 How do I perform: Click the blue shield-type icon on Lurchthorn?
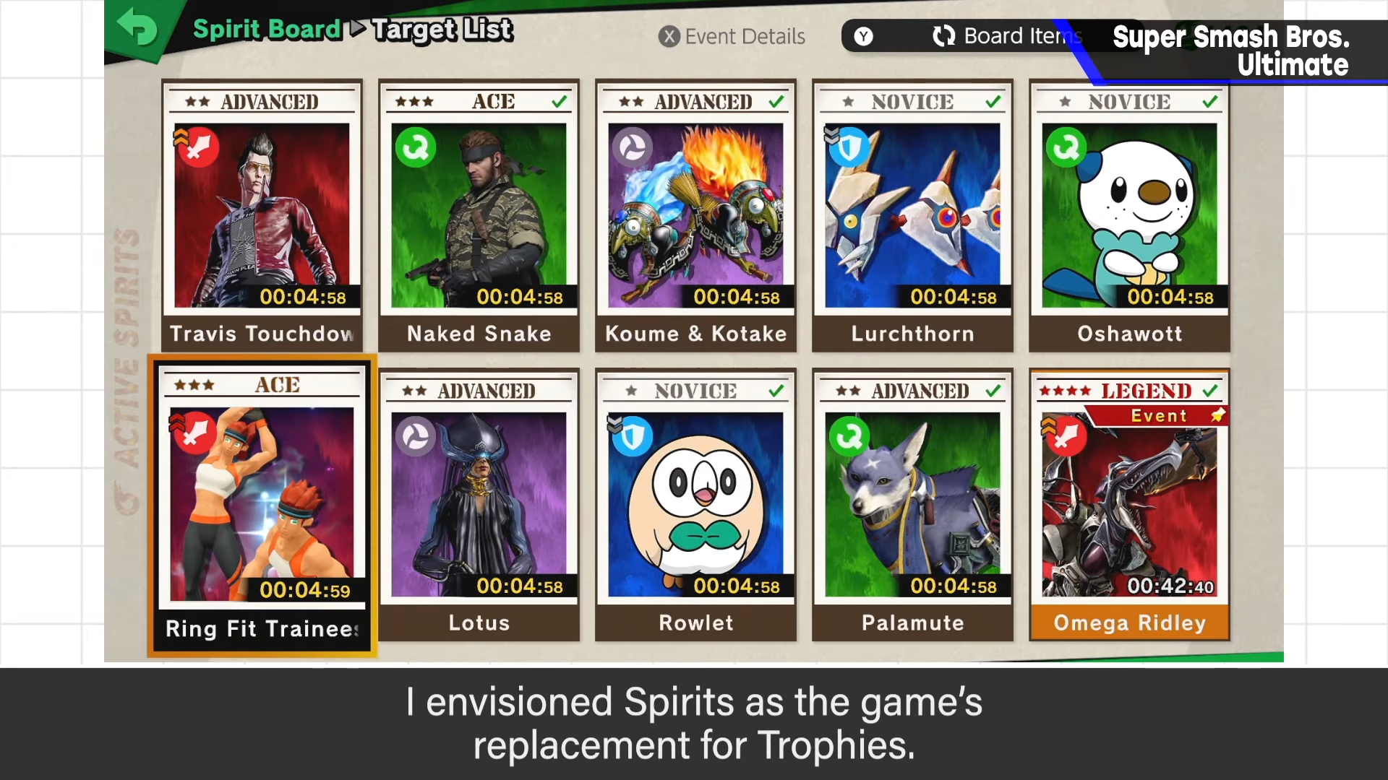point(849,147)
